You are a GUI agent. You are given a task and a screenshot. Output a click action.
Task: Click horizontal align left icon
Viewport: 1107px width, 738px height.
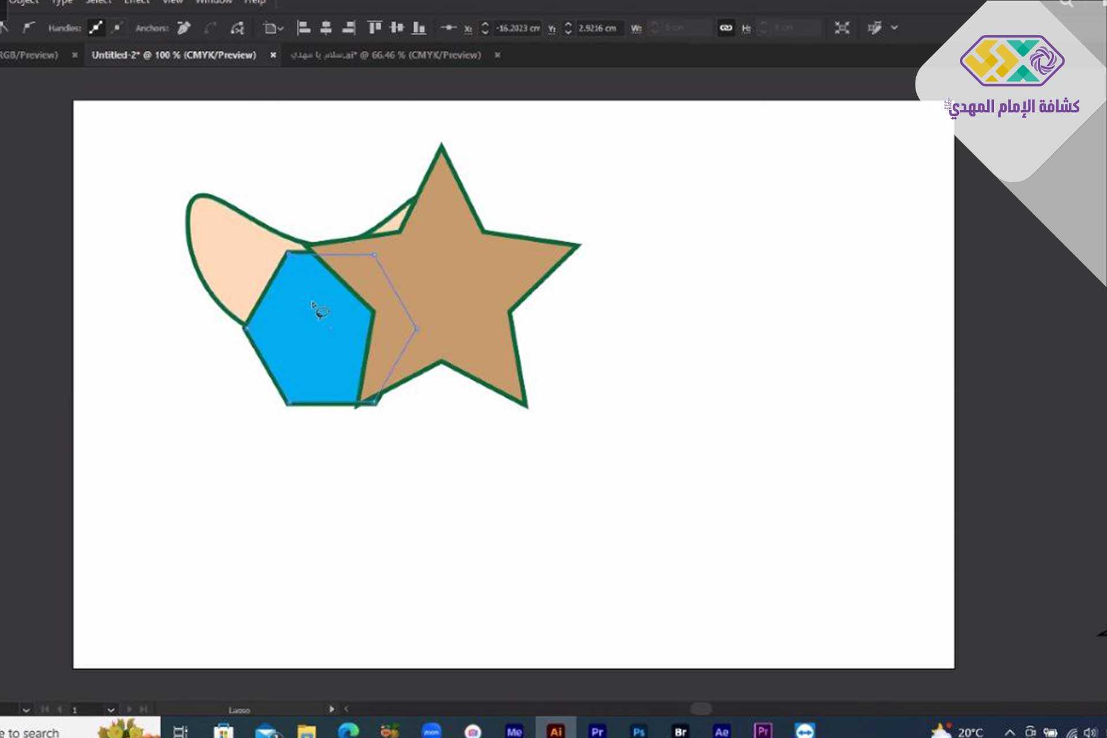tap(304, 28)
